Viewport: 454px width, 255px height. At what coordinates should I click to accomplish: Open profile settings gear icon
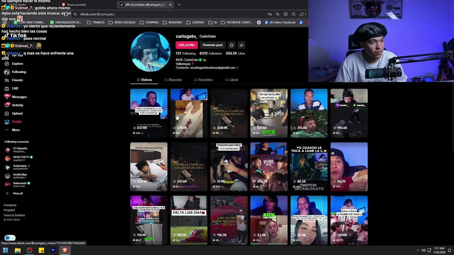click(x=232, y=45)
